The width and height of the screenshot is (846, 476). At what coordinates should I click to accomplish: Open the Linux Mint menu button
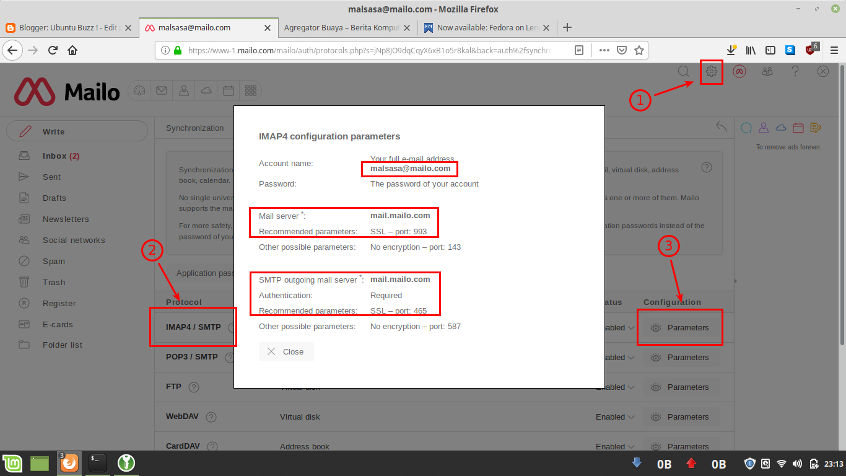pos(12,463)
